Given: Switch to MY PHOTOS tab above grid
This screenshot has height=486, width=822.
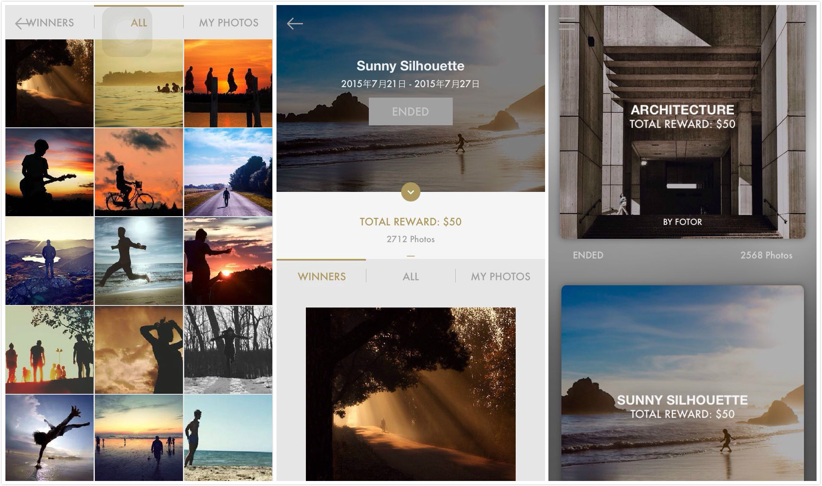Looking at the screenshot, I should (x=229, y=23).
